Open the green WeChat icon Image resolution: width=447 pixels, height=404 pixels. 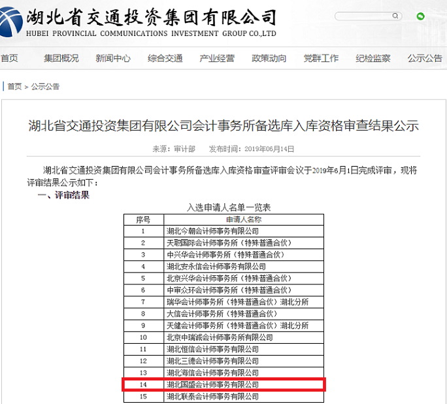[x=420, y=16]
